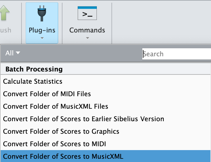Pick Convert Folder of Scores to MIDI
Image resolution: width=211 pixels, height=162 pixels.
(105, 144)
